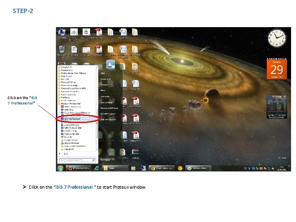
Task: Expand the Maintenance folder
Action: [65, 70]
